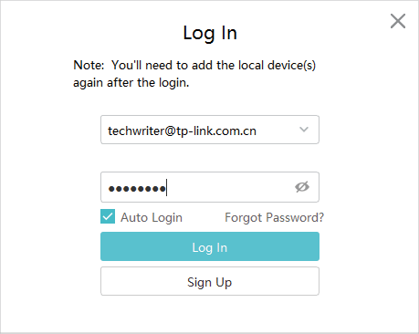The width and height of the screenshot is (419, 334).
Task: Unmask password using crossed-eye icon
Action: coord(302,187)
